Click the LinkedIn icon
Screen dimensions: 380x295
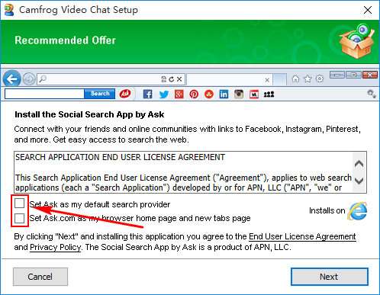(224, 95)
